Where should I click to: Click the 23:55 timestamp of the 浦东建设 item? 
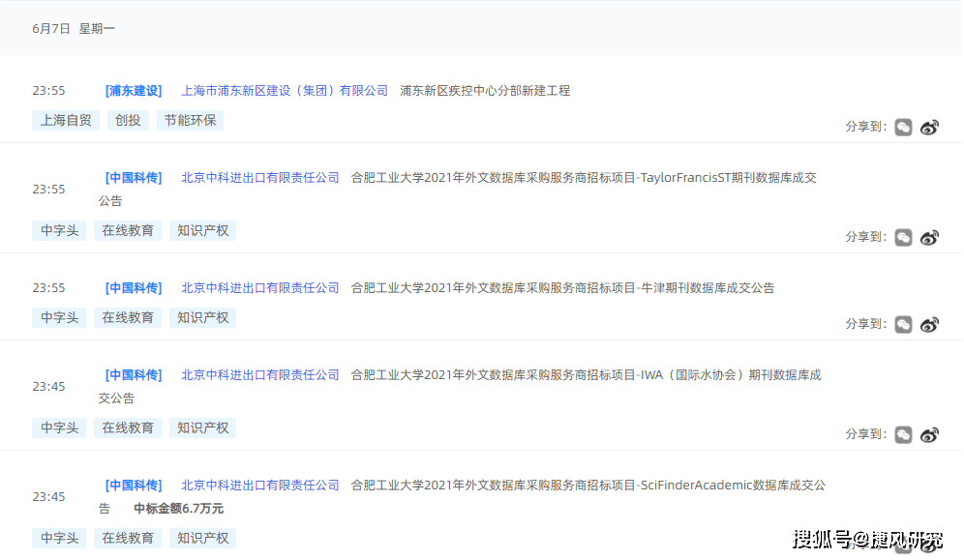pos(48,91)
